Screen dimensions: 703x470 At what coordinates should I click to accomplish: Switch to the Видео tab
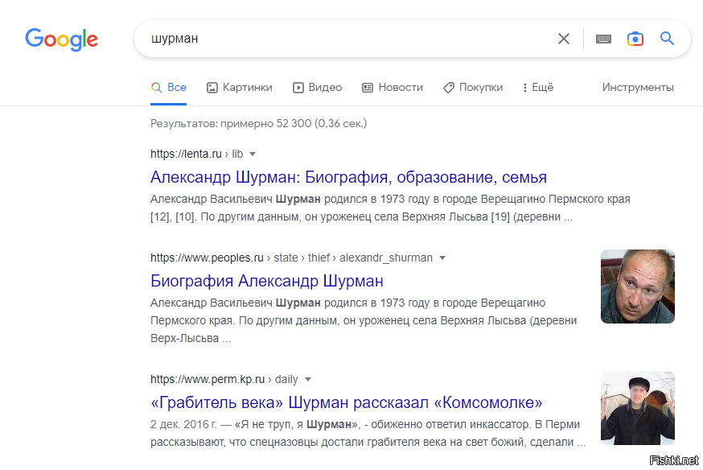318,88
